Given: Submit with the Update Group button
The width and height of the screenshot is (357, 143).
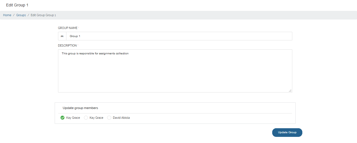Looking at the screenshot, I should click(287, 132).
